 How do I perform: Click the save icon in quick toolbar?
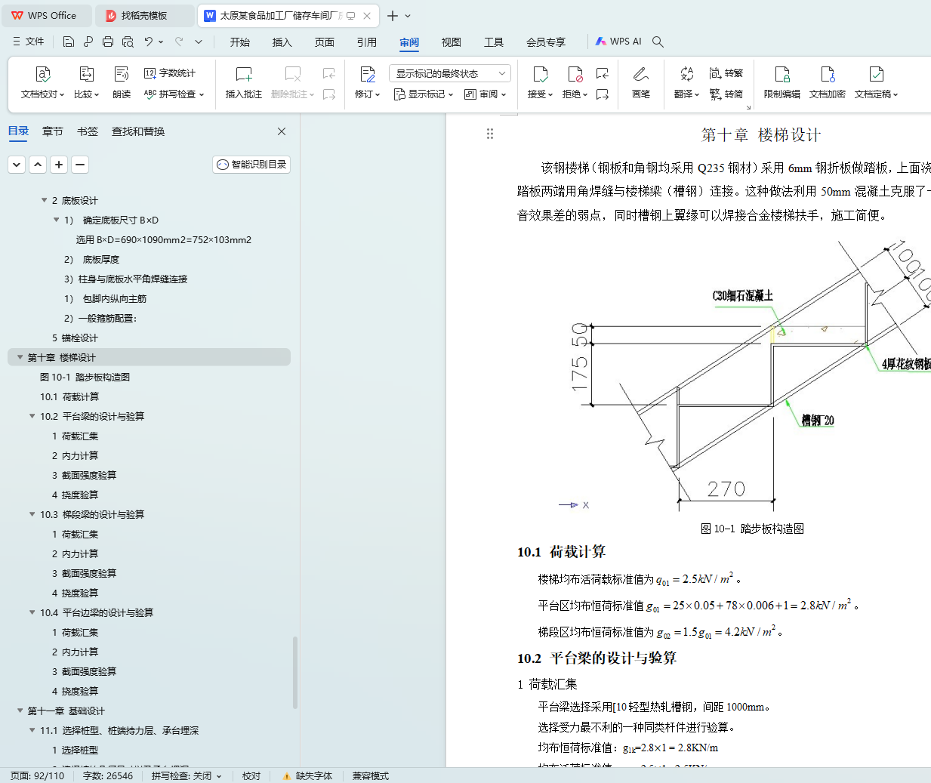69,42
